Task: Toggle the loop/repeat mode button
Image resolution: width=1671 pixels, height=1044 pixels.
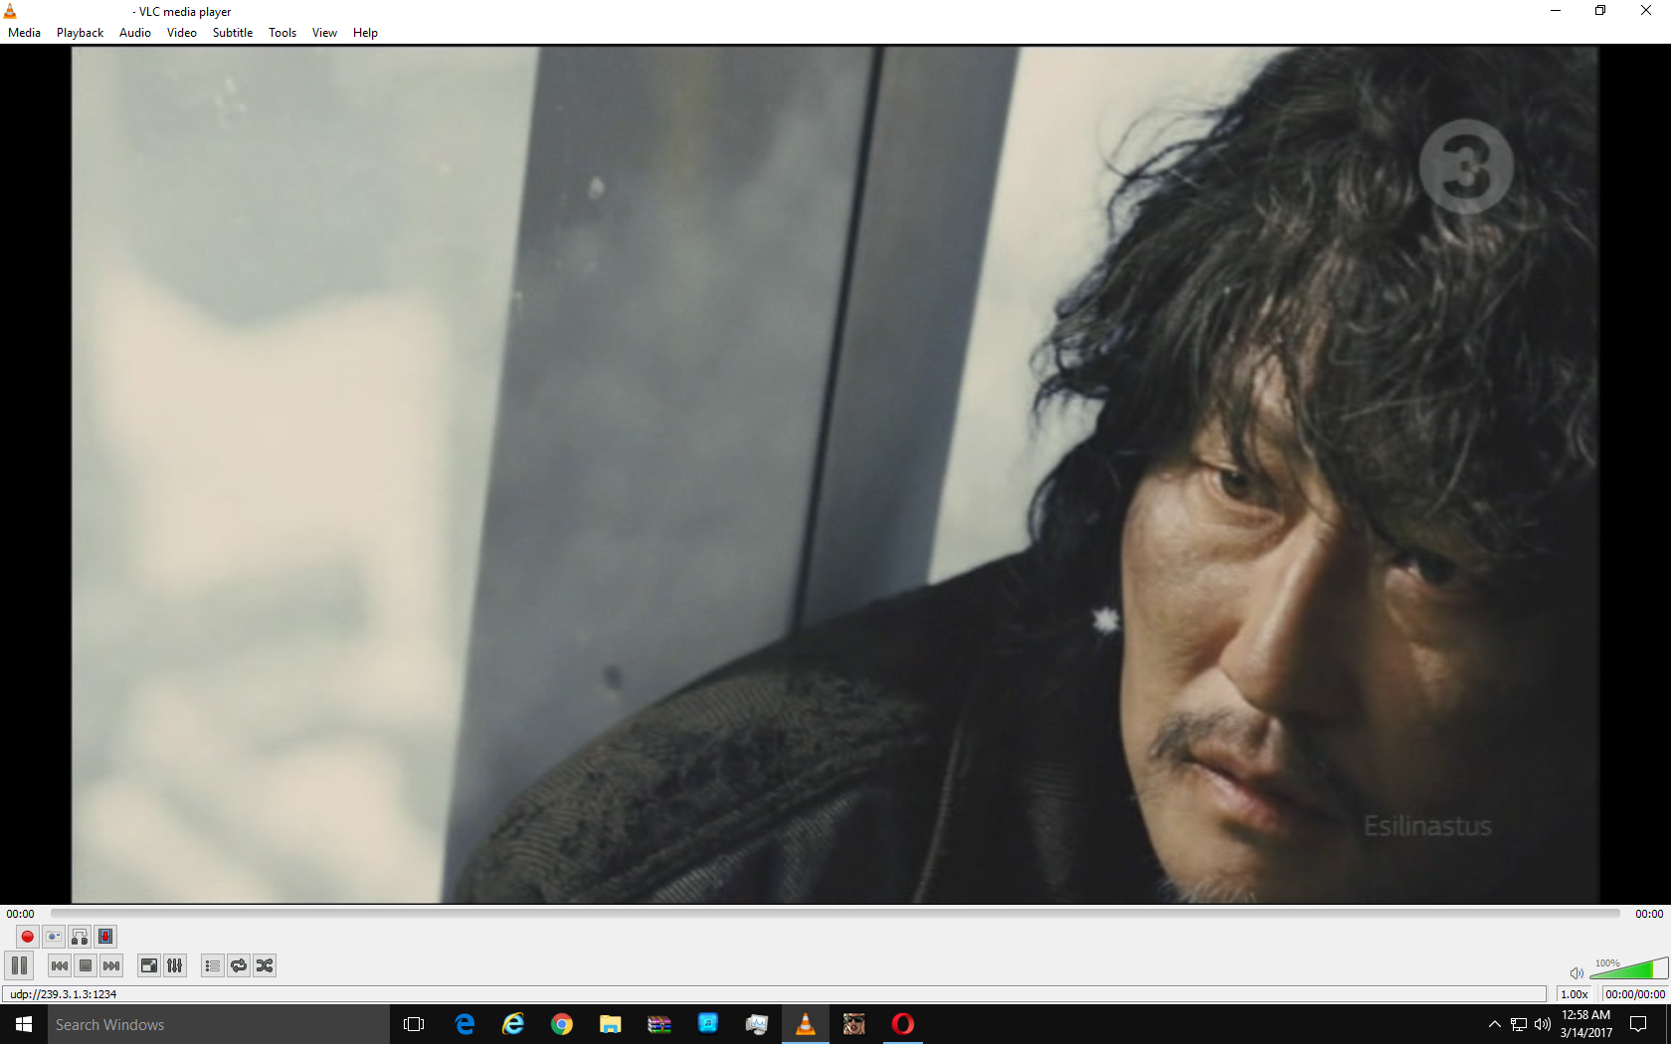Action: (239, 965)
